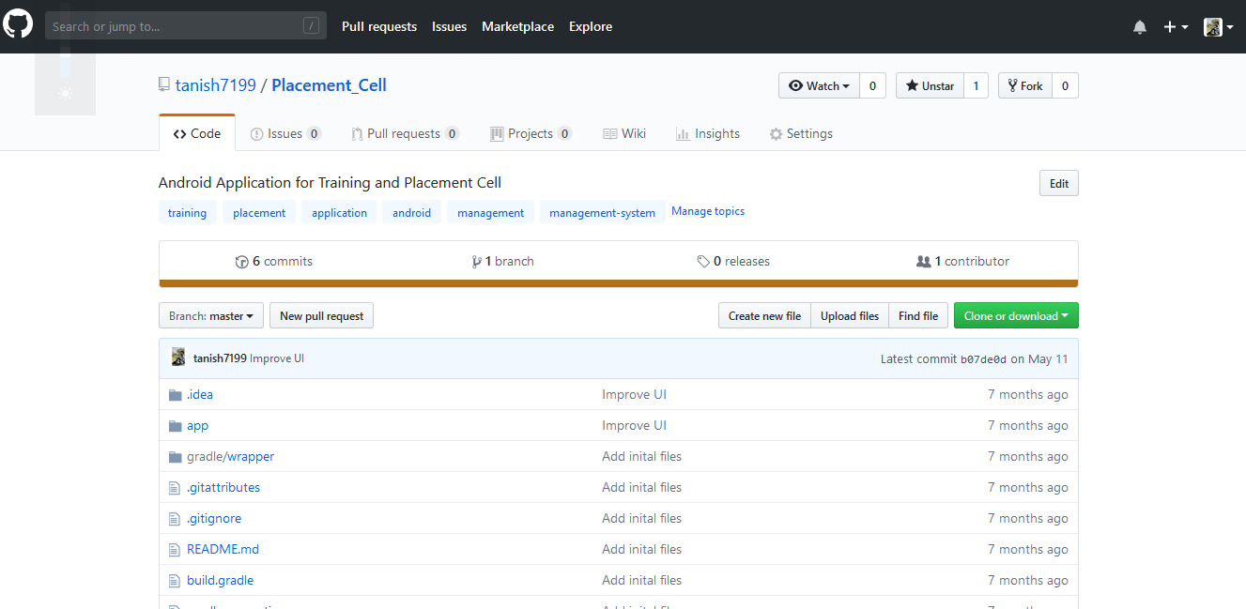
Task: View the stargazers count 1
Action: (976, 85)
